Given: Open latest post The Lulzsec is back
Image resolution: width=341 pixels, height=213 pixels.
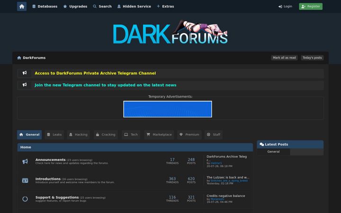Looking at the screenshot, I should pos(228,177).
